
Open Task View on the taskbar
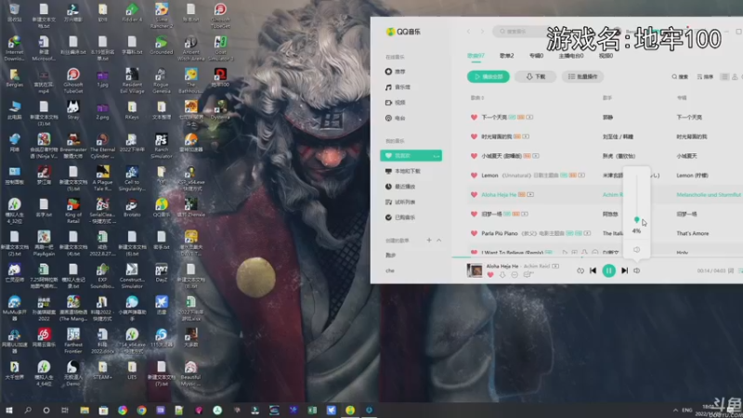click(x=65, y=410)
